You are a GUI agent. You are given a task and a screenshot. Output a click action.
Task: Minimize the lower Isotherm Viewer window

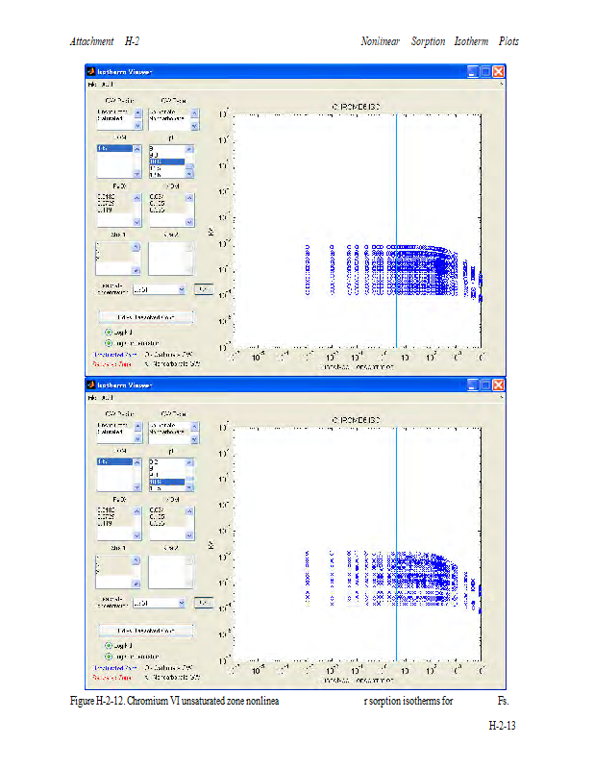472,384
